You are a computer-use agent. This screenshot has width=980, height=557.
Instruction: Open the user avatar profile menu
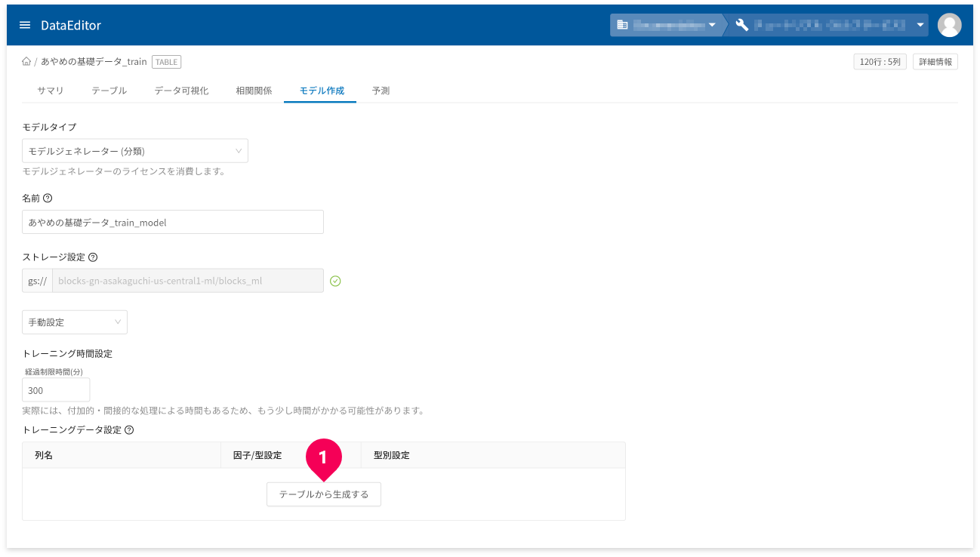[x=949, y=25]
